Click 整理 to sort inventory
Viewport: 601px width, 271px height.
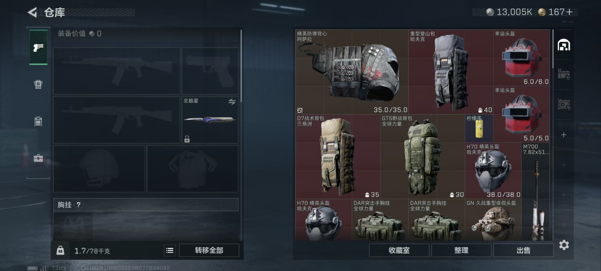pos(461,250)
